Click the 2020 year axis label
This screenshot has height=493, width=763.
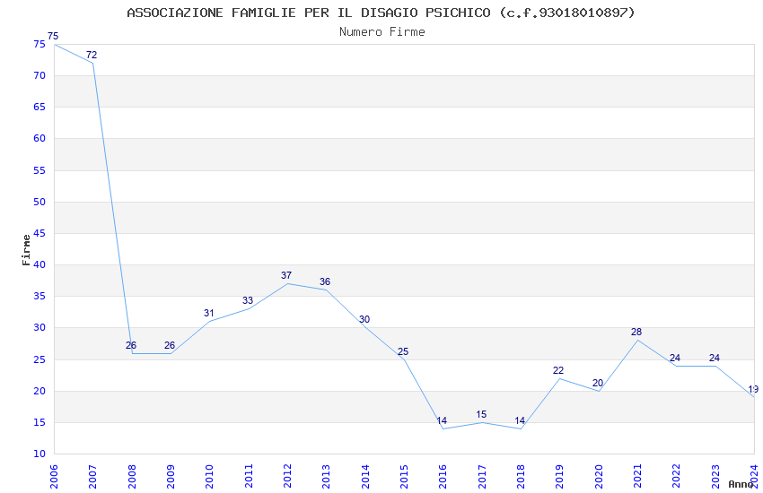[x=599, y=477]
